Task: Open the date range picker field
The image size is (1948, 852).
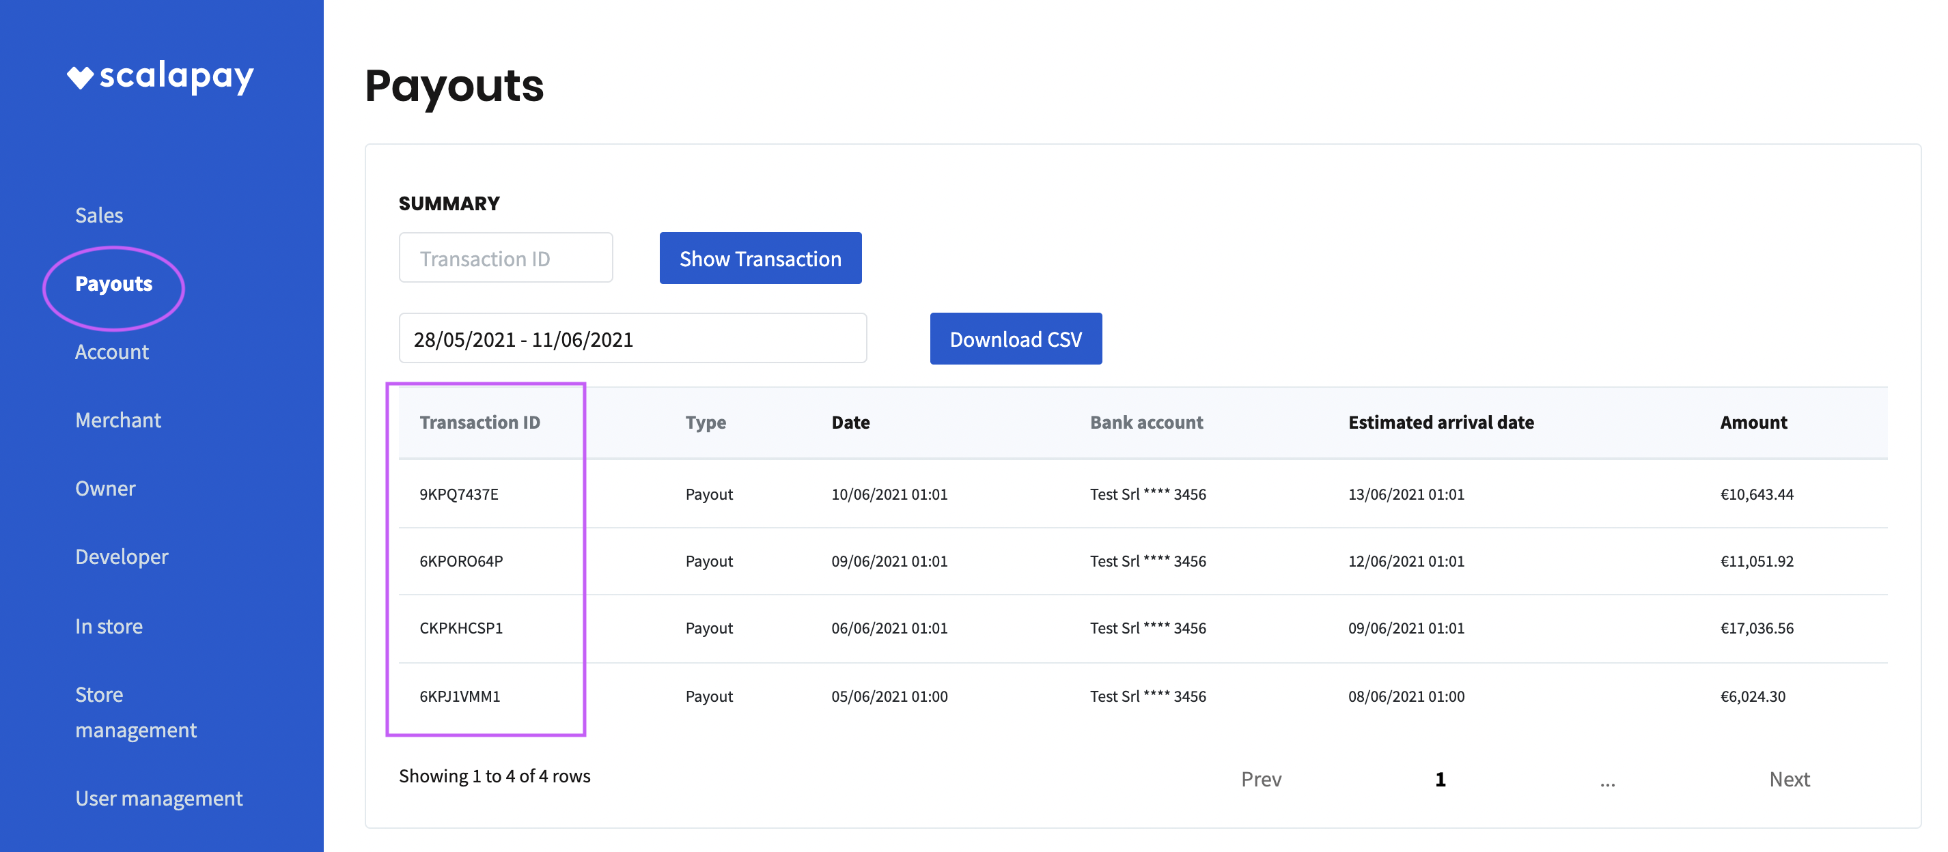Action: pos(632,339)
